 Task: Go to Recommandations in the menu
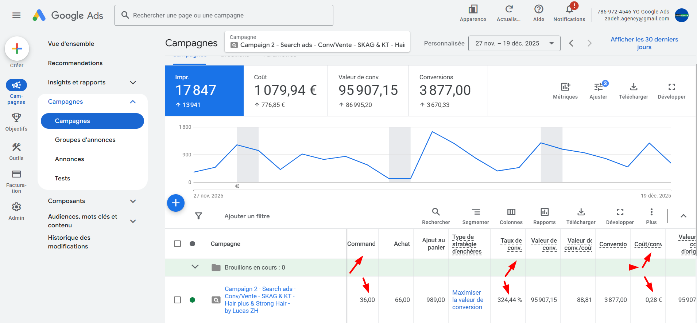(75, 63)
